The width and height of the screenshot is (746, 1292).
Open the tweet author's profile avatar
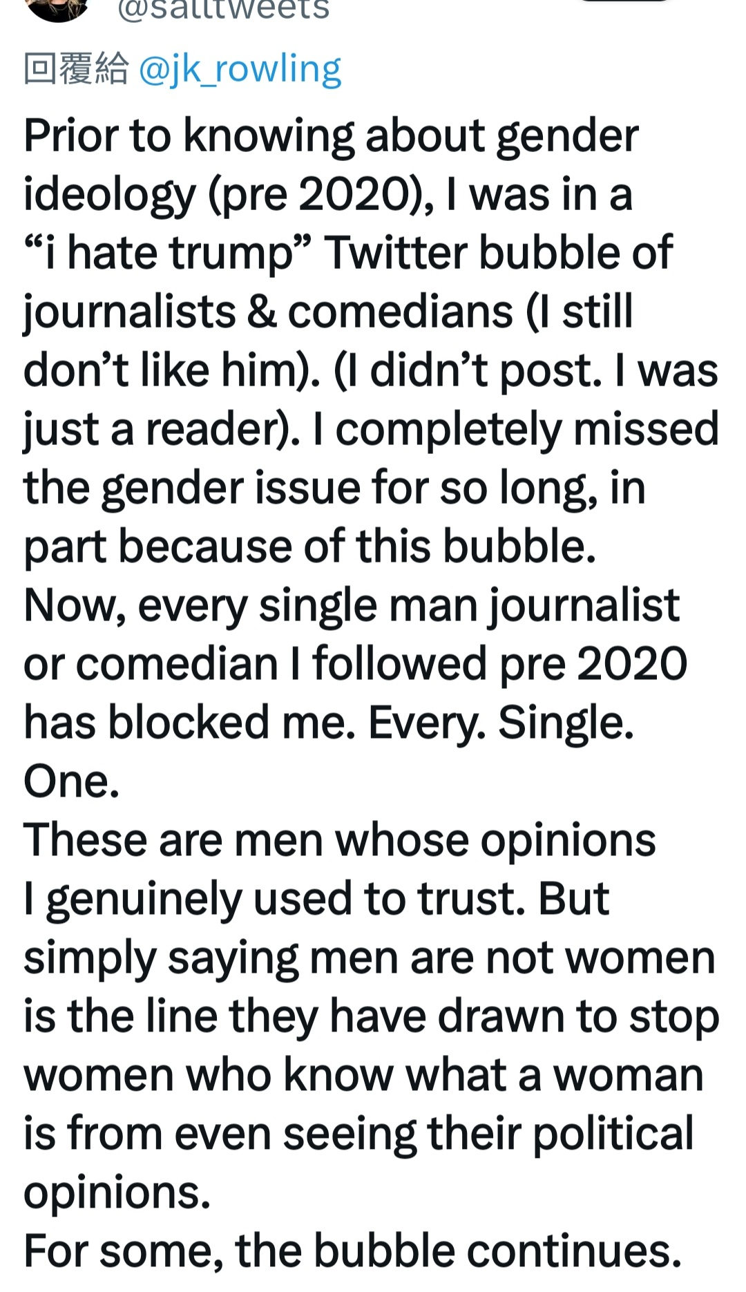tap(58, 8)
